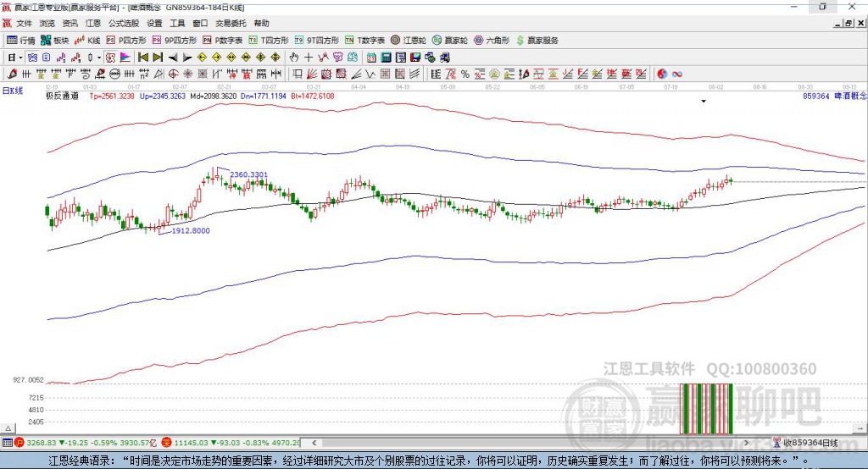Select the percent % retracement tool
The image size is (868, 469).
[465, 74]
